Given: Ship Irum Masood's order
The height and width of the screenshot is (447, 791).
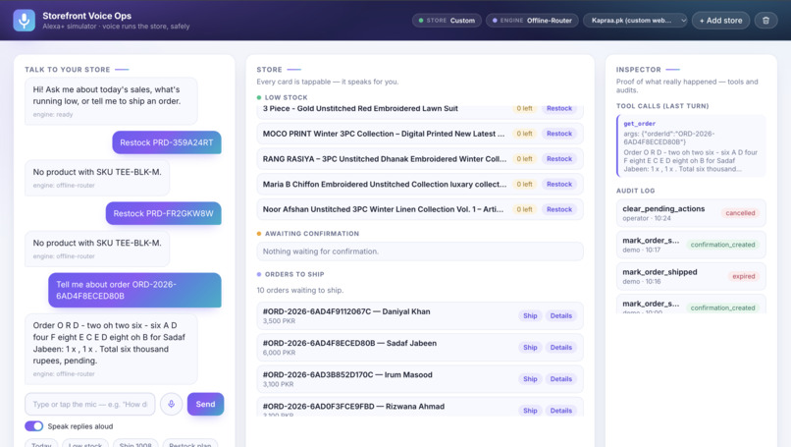Looking at the screenshot, I should pos(530,379).
